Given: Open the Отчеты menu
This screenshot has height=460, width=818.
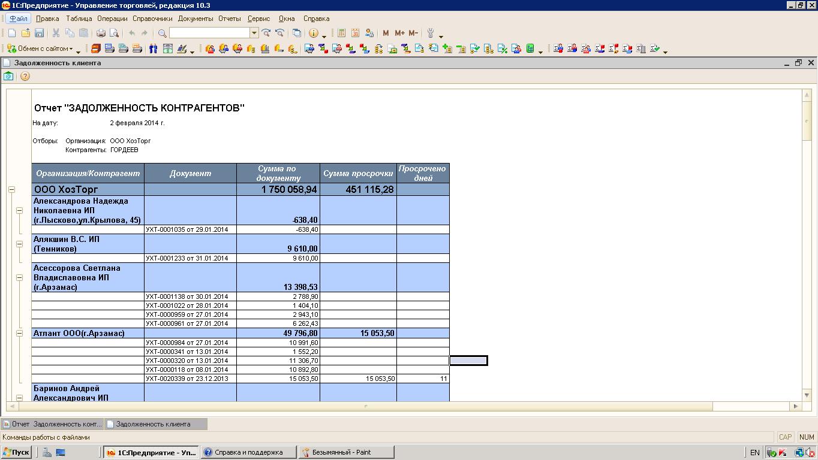Looking at the screenshot, I should click(229, 19).
